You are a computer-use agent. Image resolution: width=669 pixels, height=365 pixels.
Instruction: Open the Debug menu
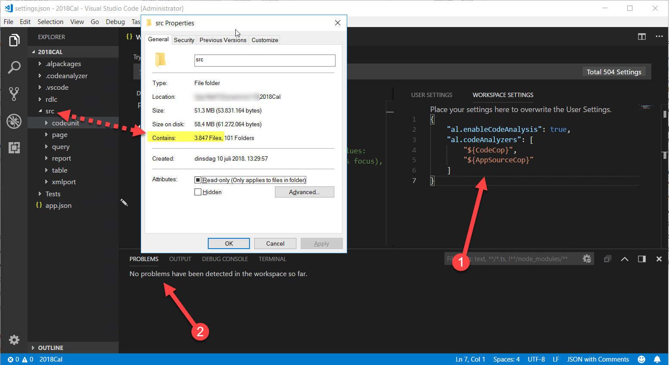pos(114,21)
